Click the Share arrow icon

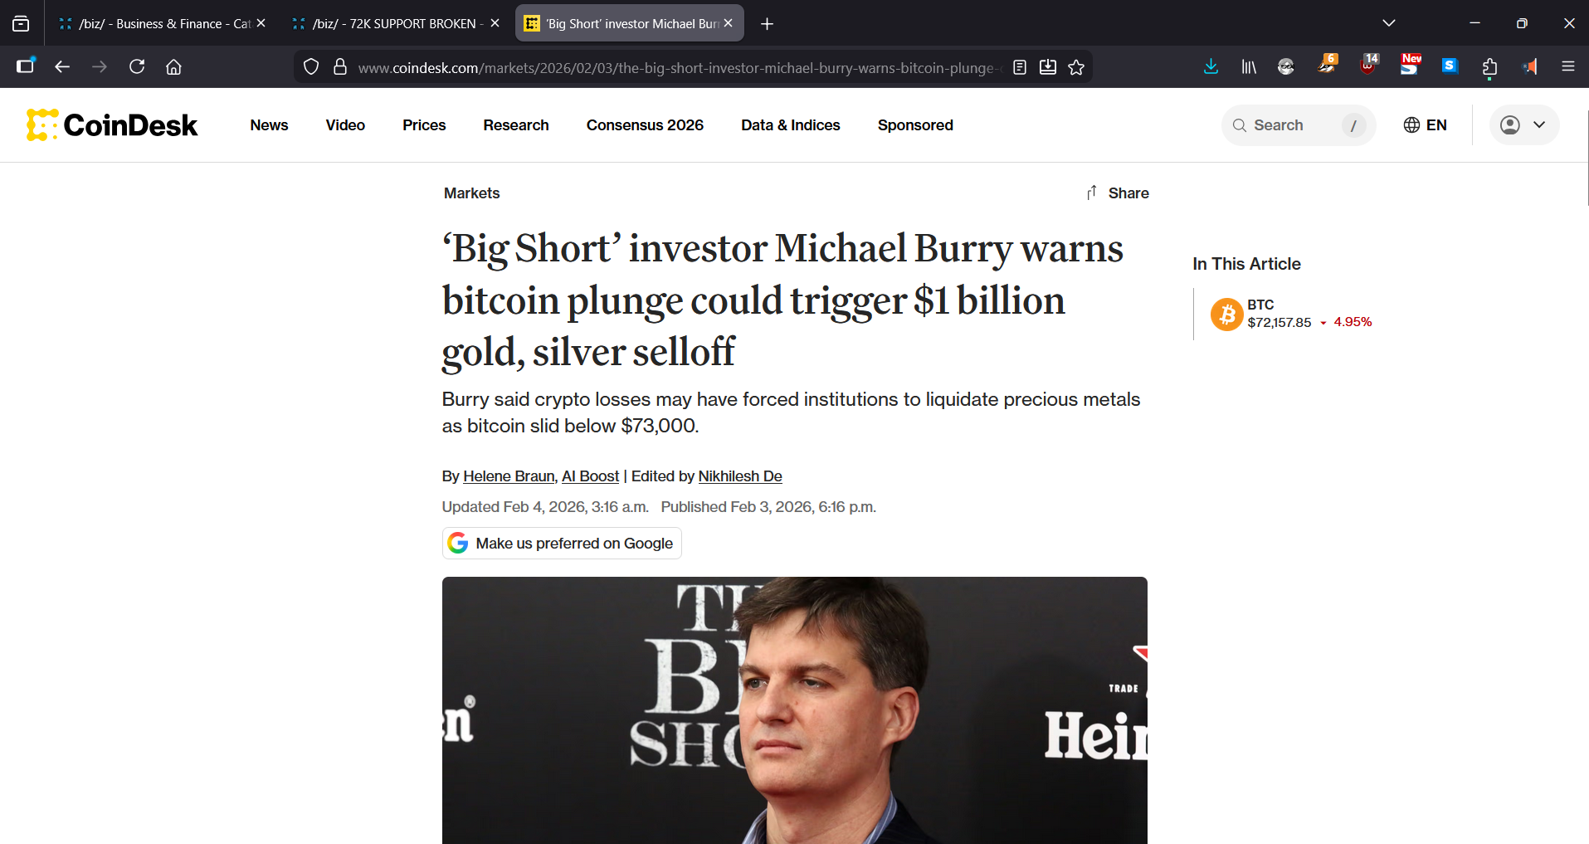(1092, 193)
